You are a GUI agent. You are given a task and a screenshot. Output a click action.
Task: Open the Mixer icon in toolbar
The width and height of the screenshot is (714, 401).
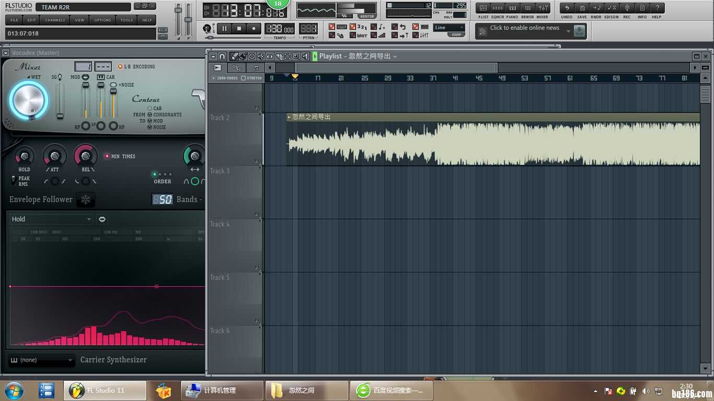tap(543, 8)
